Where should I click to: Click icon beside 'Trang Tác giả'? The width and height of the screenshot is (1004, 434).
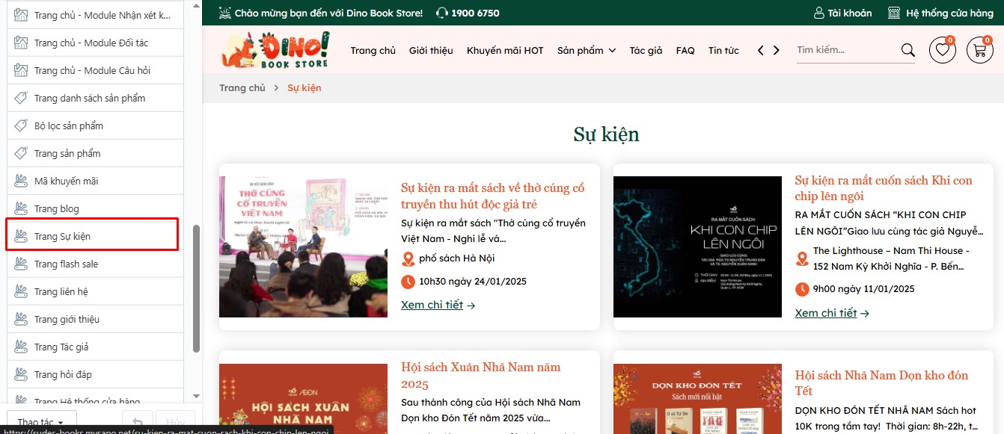pyautogui.click(x=21, y=347)
